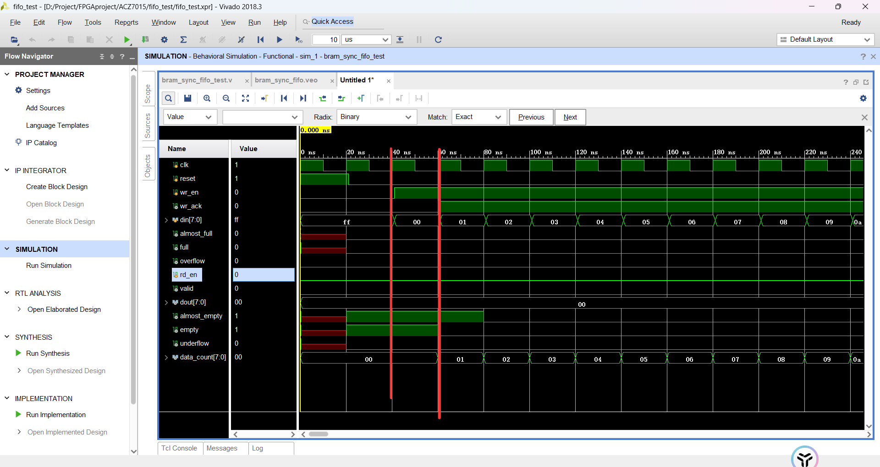Viewport: 880px width, 467px height.
Task: Open the Run menu
Action: point(254,22)
